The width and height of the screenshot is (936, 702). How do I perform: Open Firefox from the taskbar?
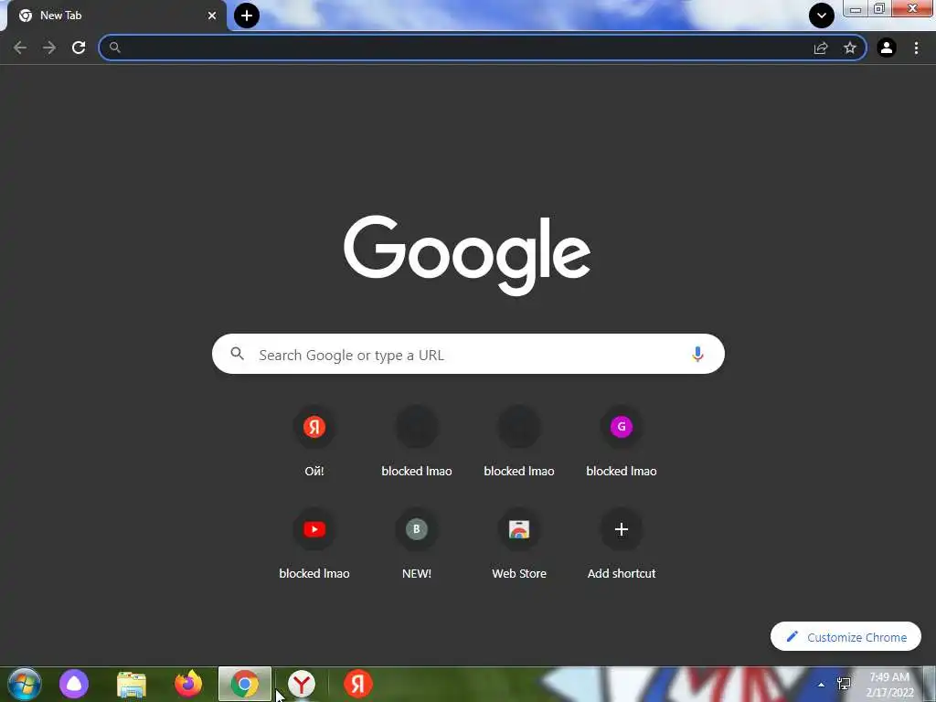tap(188, 684)
